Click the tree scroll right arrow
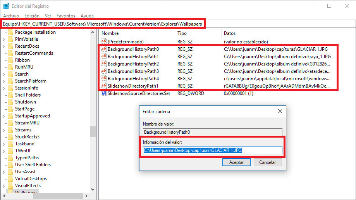Viewport: 356px width, 200px height. click(x=86, y=196)
